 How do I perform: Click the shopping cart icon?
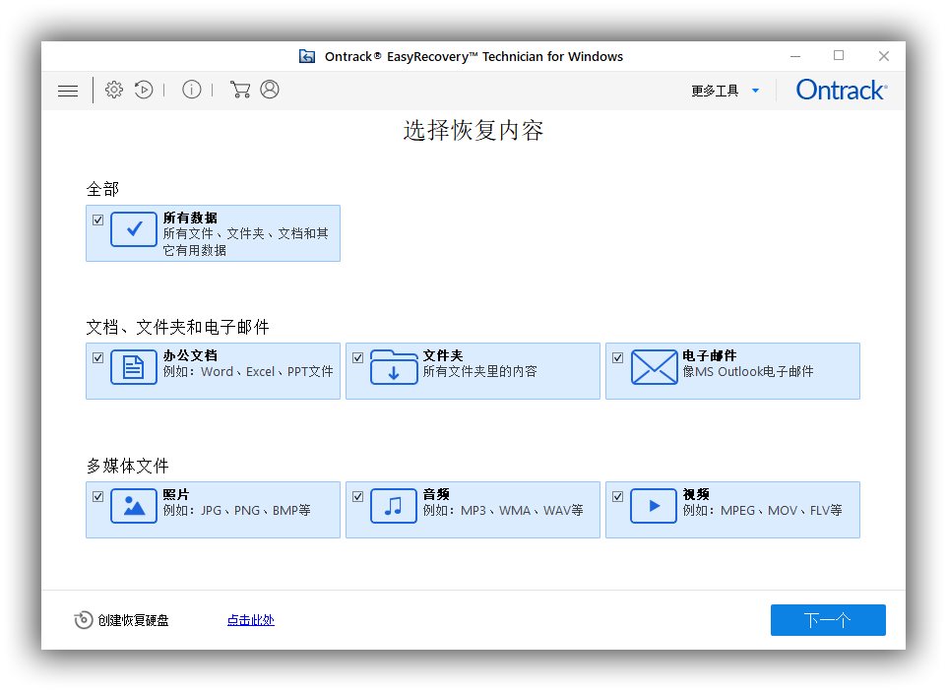(240, 90)
